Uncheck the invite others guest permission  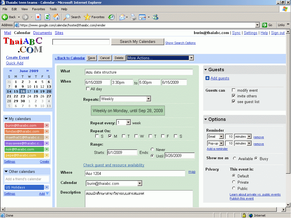(234, 96)
